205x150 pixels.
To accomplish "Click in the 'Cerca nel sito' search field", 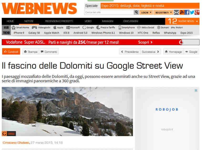I will [x=109, y=12].
